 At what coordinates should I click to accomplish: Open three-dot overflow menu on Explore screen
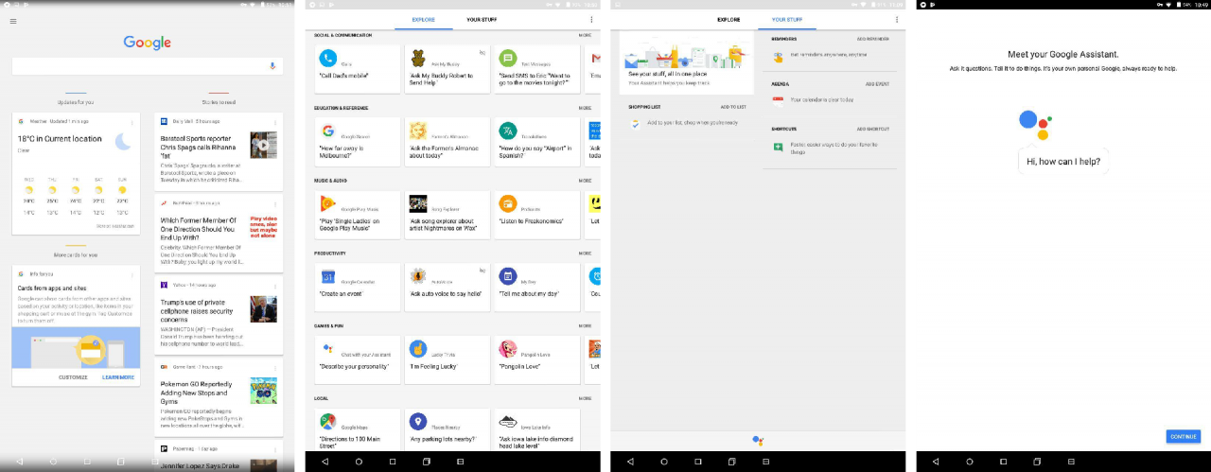coord(591,19)
